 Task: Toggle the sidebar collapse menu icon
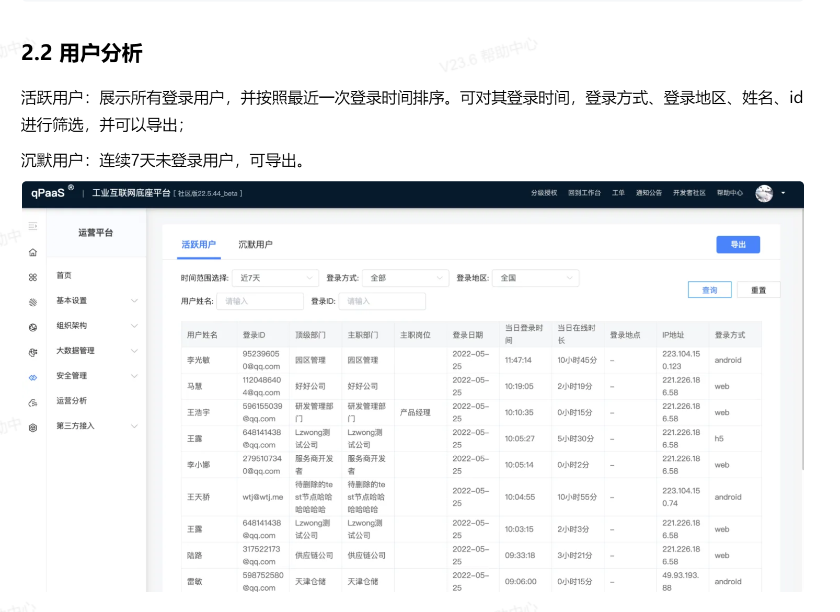click(33, 226)
